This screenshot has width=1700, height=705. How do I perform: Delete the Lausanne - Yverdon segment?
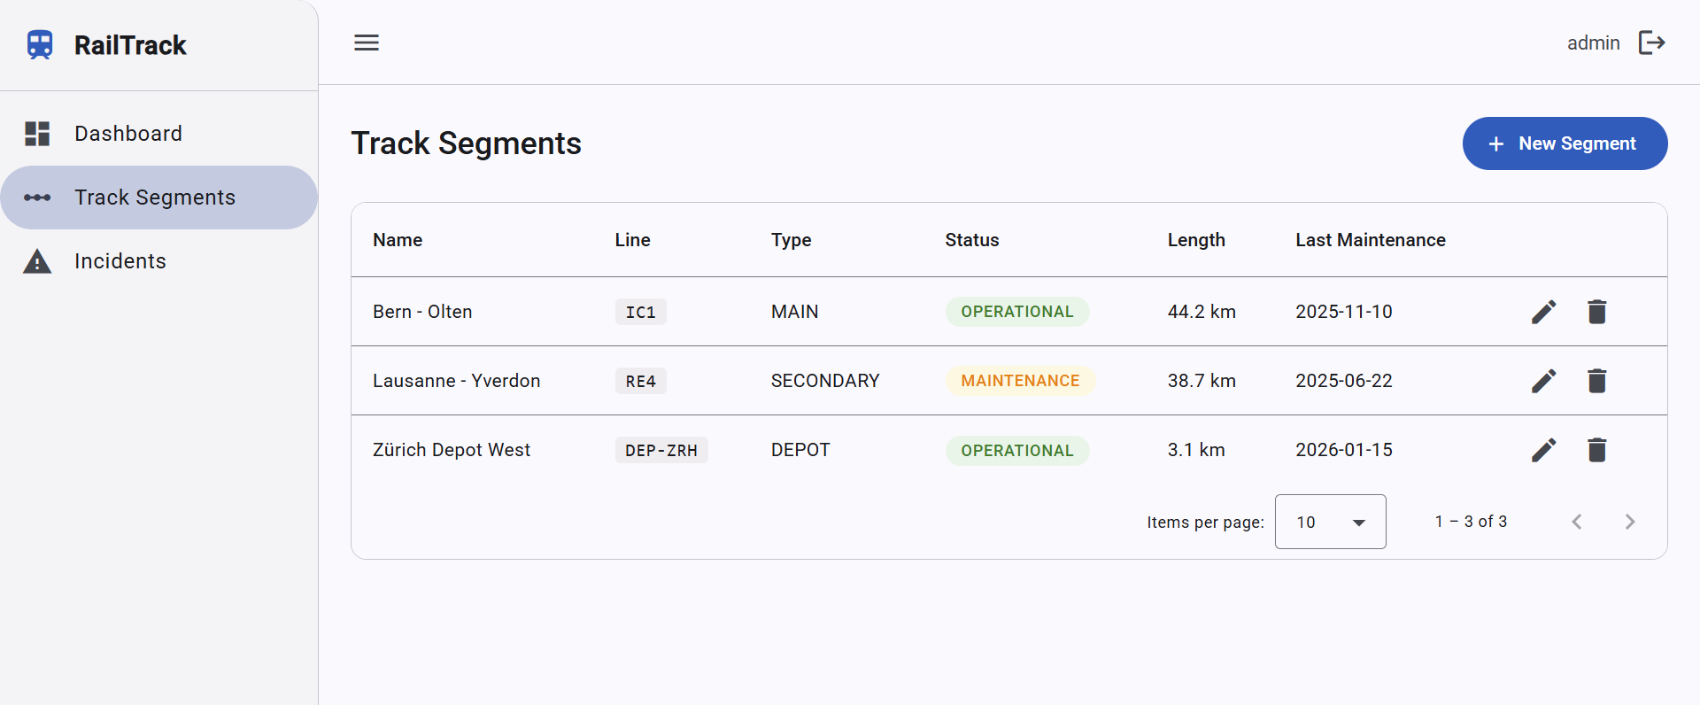point(1597,381)
